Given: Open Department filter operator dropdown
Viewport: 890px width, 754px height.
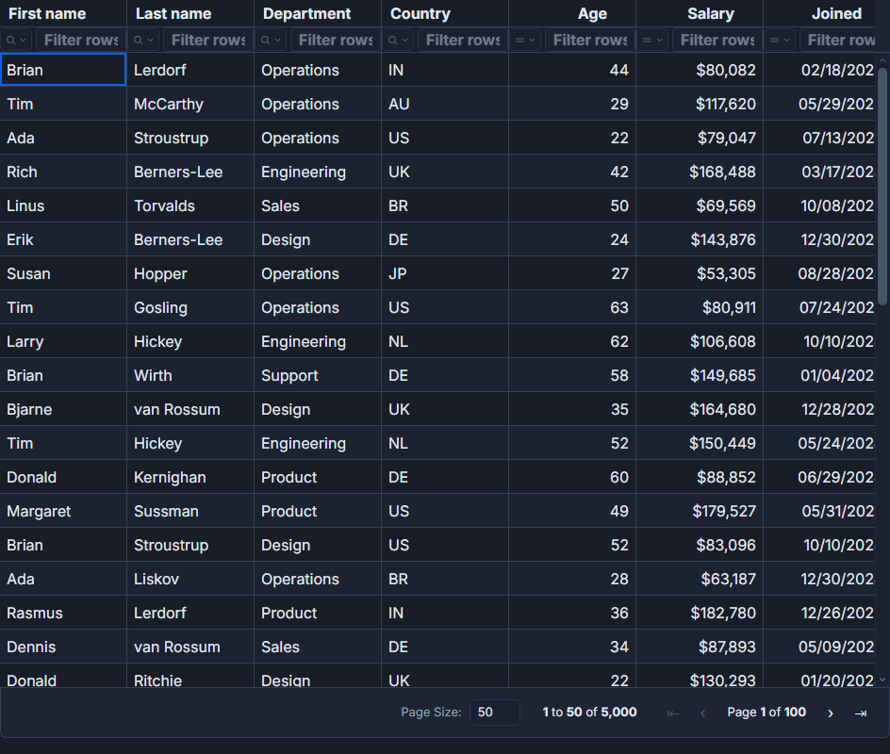Looking at the screenshot, I should click(x=271, y=41).
